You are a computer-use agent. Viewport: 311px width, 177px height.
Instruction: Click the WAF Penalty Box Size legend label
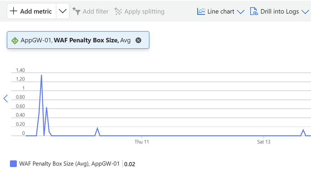tap(69, 164)
